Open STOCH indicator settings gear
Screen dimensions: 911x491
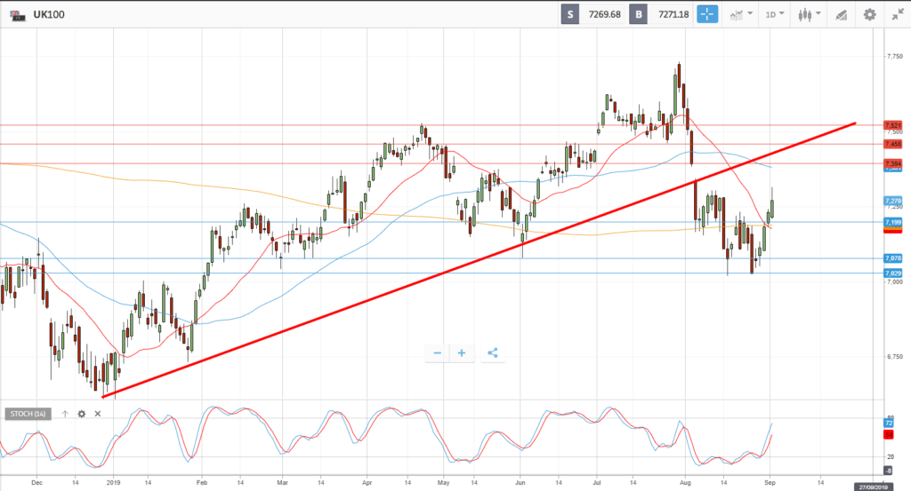coord(82,414)
